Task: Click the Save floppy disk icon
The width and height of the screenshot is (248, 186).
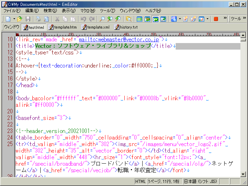Action: [28, 19]
